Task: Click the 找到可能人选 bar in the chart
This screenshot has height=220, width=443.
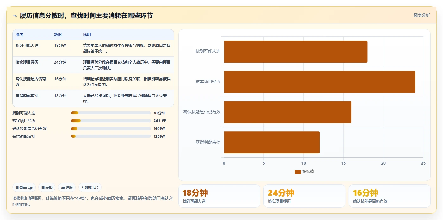Action: click(x=295, y=52)
